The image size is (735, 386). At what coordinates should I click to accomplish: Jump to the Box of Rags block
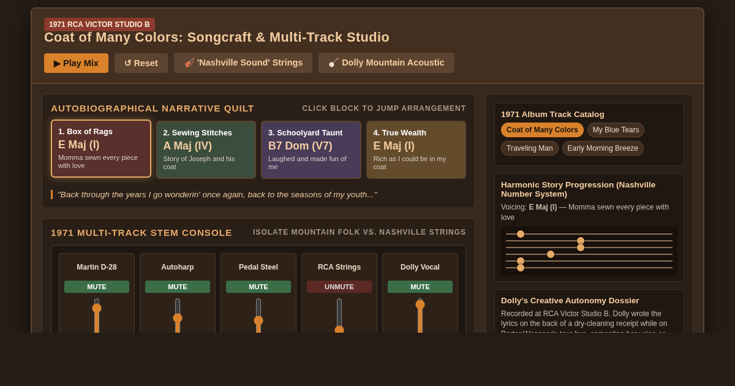(101, 149)
